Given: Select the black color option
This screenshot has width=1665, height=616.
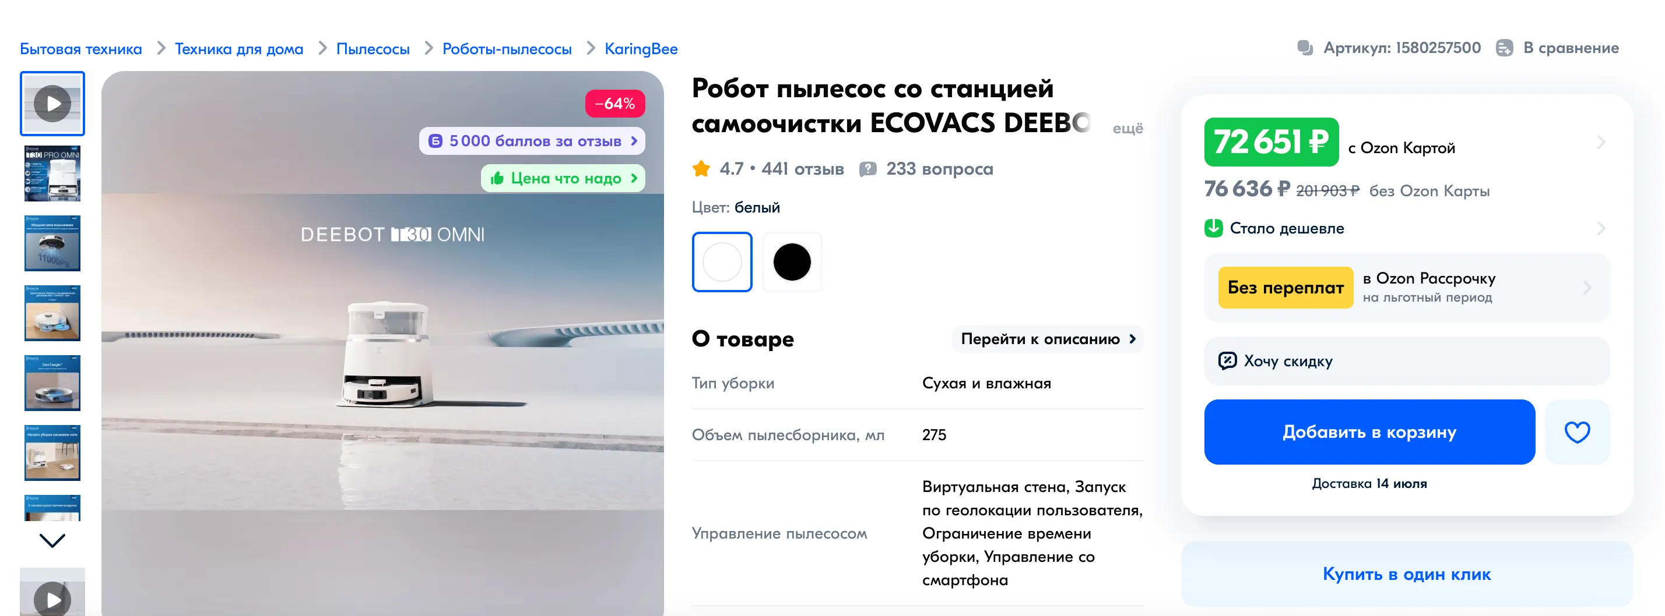Looking at the screenshot, I should point(792,262).
